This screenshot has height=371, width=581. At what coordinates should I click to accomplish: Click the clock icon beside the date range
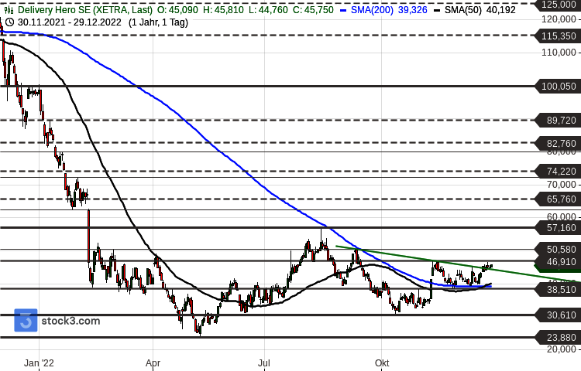[x=9, y=22]
